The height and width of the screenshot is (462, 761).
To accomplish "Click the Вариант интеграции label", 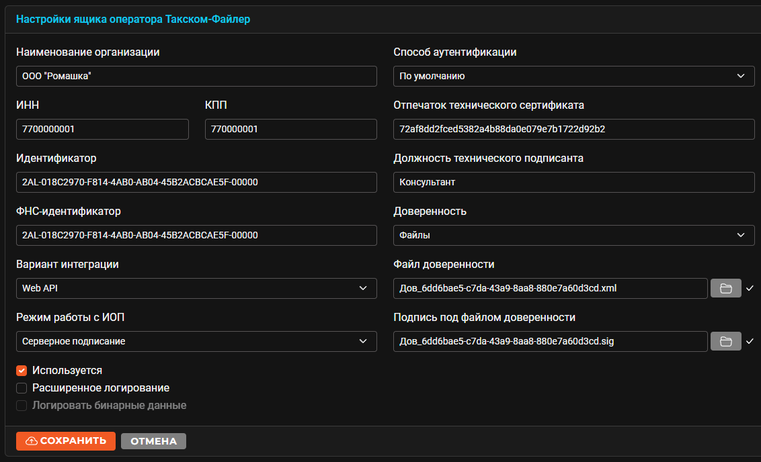I will (67, 264).
